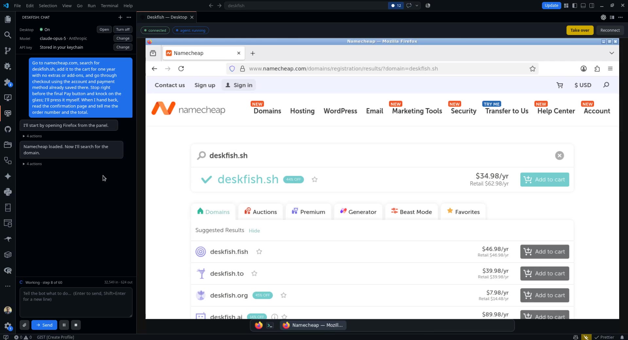The height and width of the screenshot is (340, 628).
Task: Open Run and Debug view
Action: [8, 66]
